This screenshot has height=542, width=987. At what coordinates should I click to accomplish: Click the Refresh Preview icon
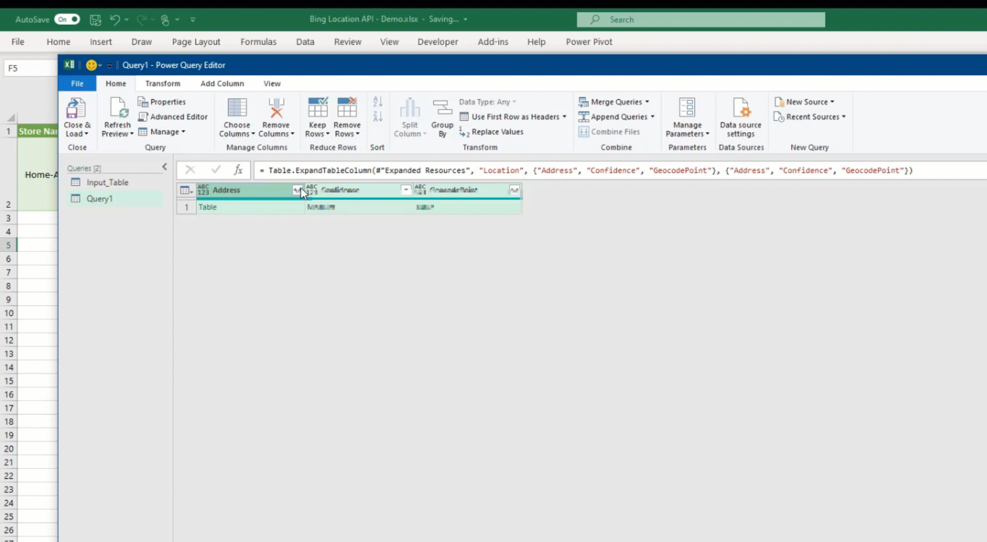[x=118, y=108]
